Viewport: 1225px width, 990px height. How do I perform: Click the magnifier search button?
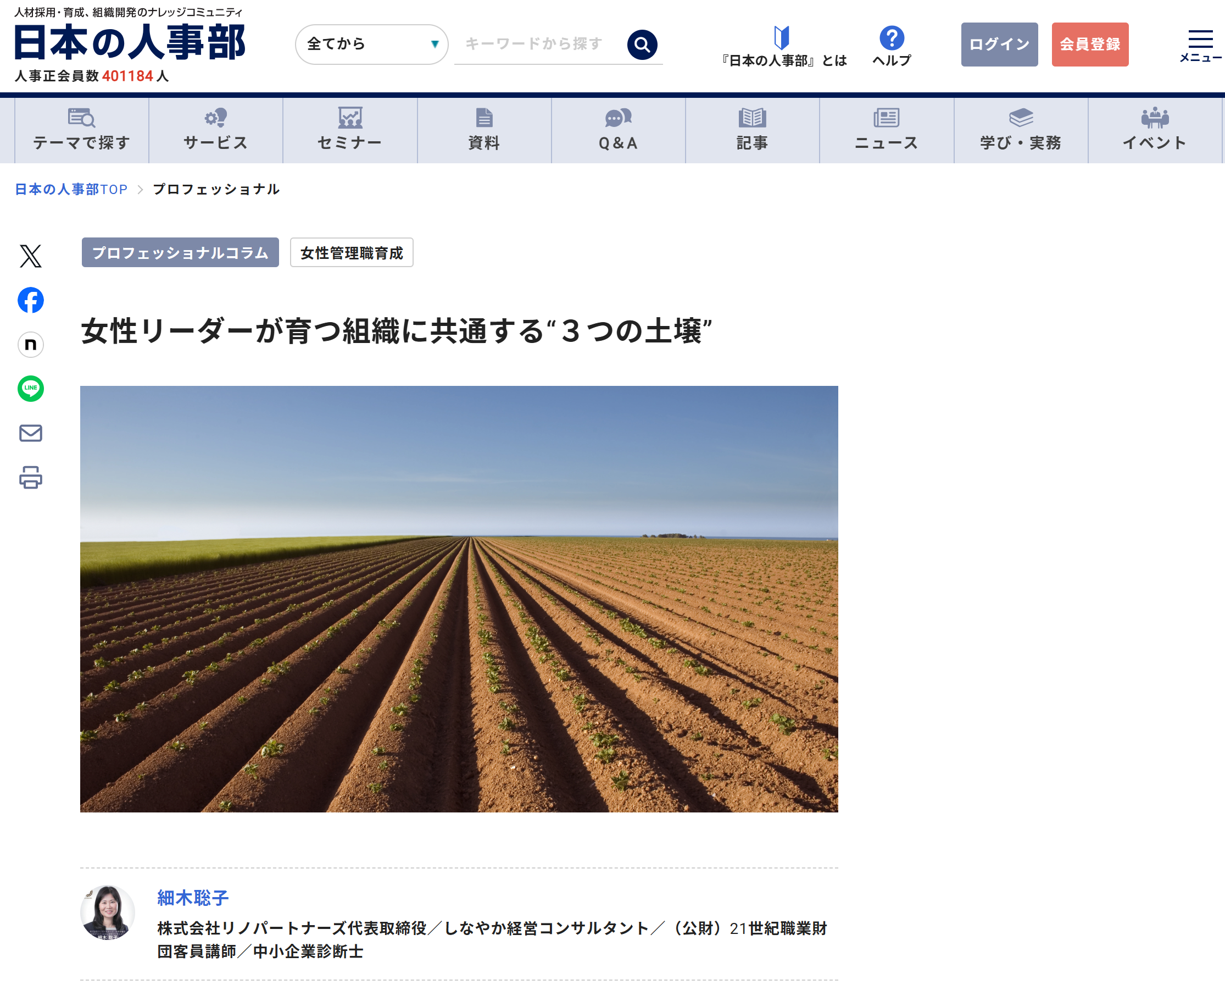click(642, 45)
